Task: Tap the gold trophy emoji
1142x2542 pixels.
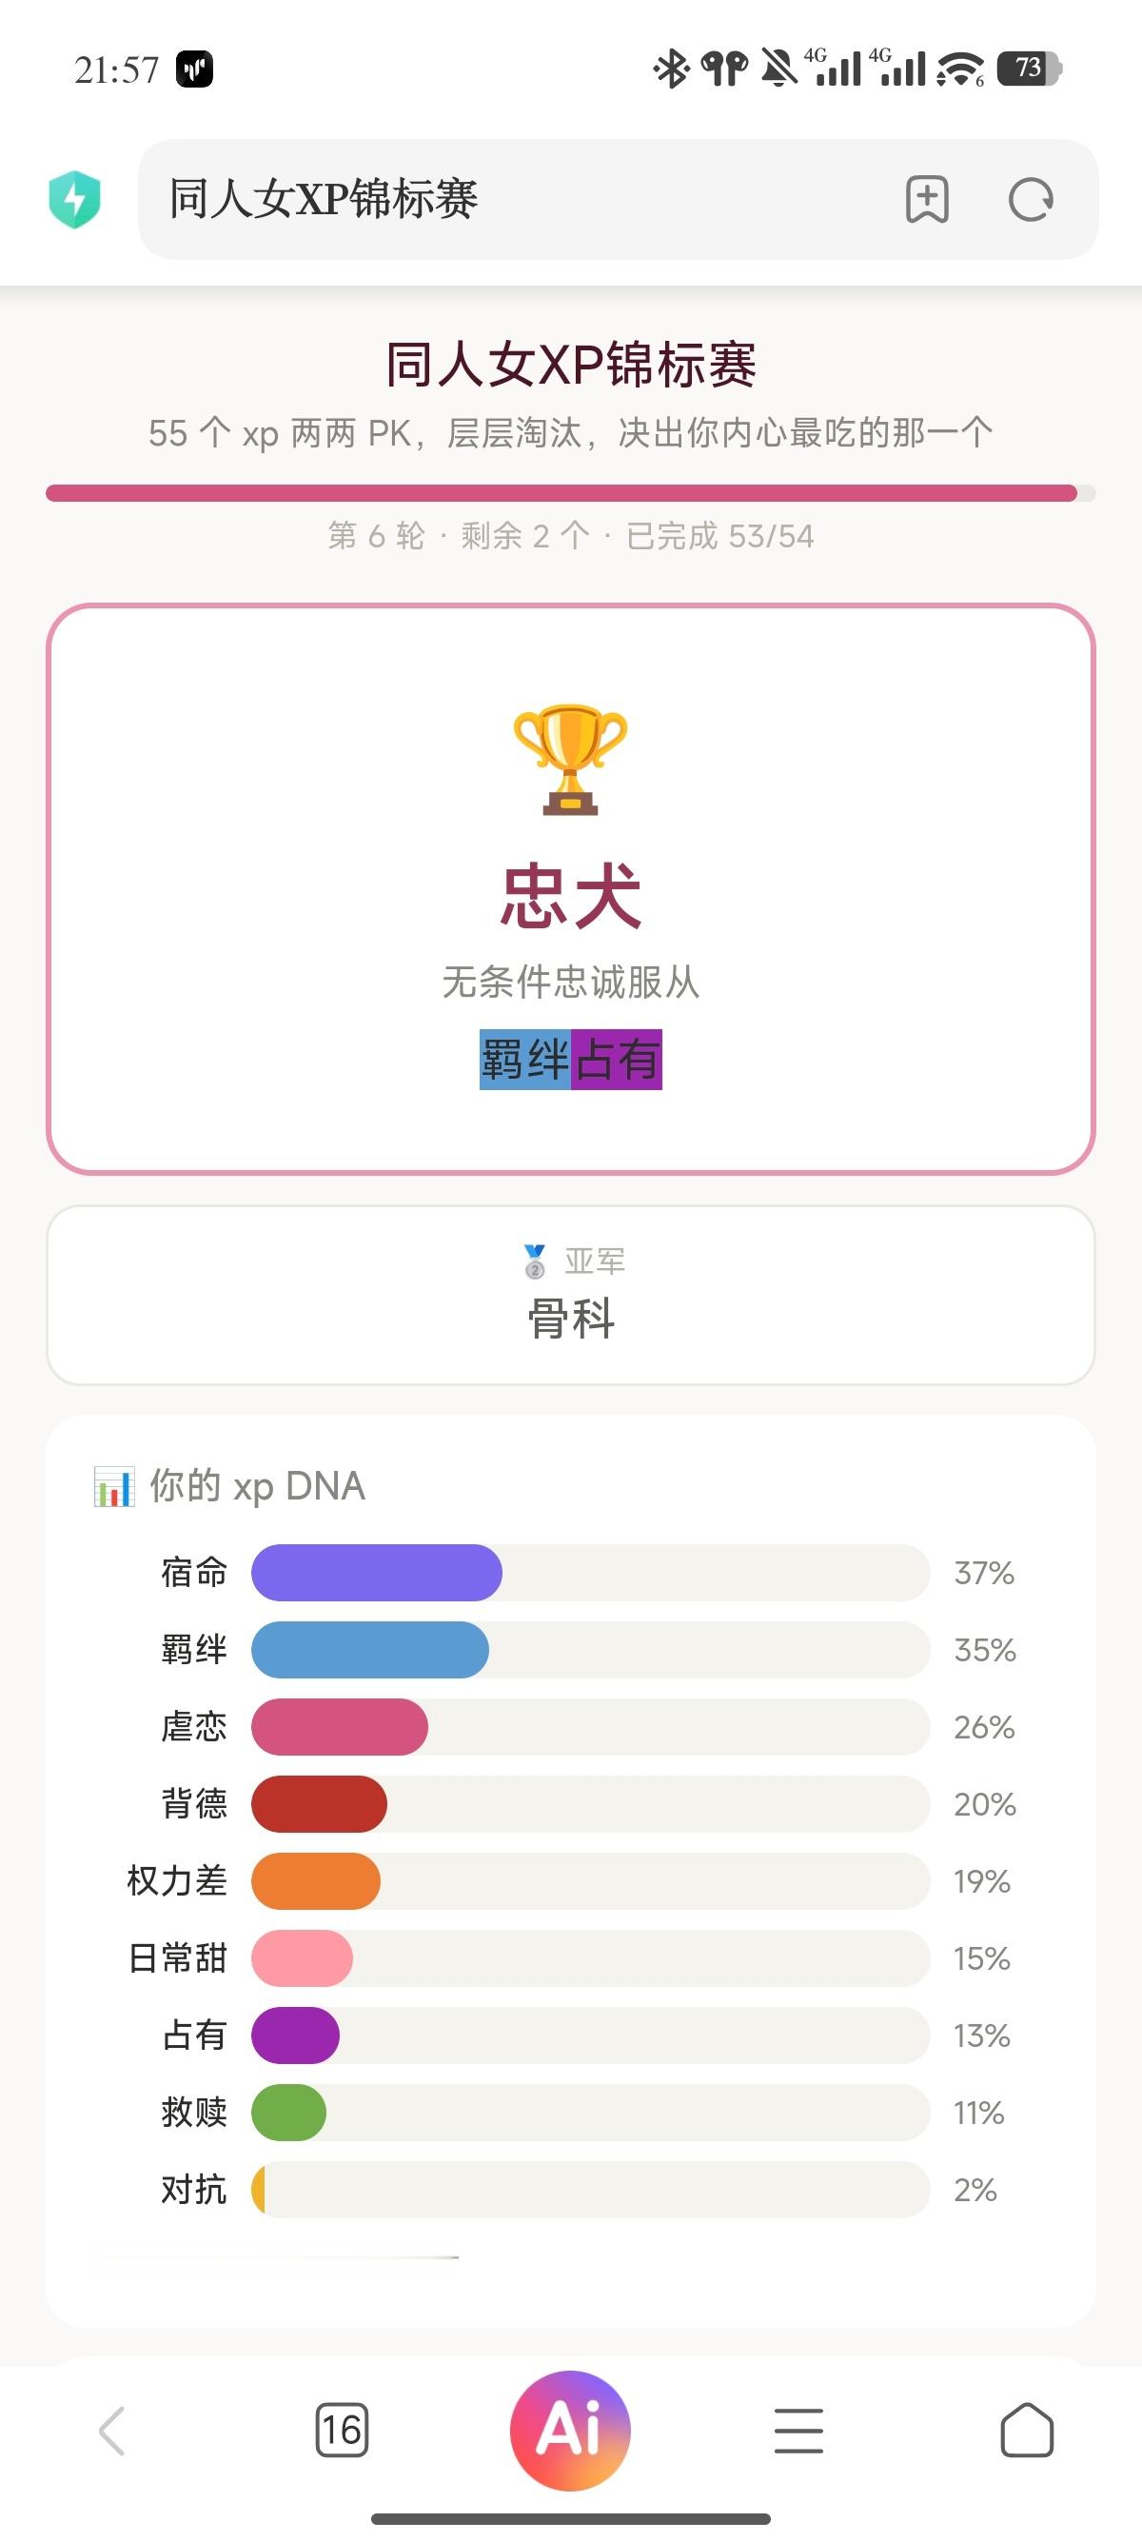Action: 570,759
